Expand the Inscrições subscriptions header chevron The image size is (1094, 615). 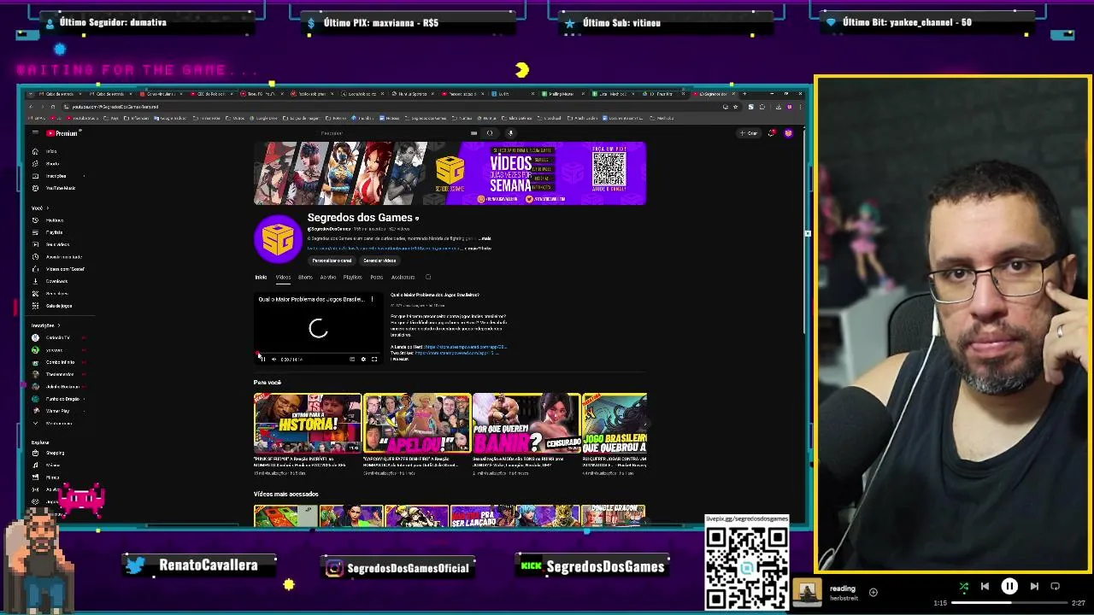pyautogui.click(x=58, y=325)
